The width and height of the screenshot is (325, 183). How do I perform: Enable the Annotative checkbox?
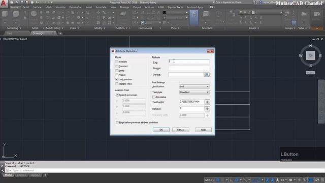[x=153, y=97]
